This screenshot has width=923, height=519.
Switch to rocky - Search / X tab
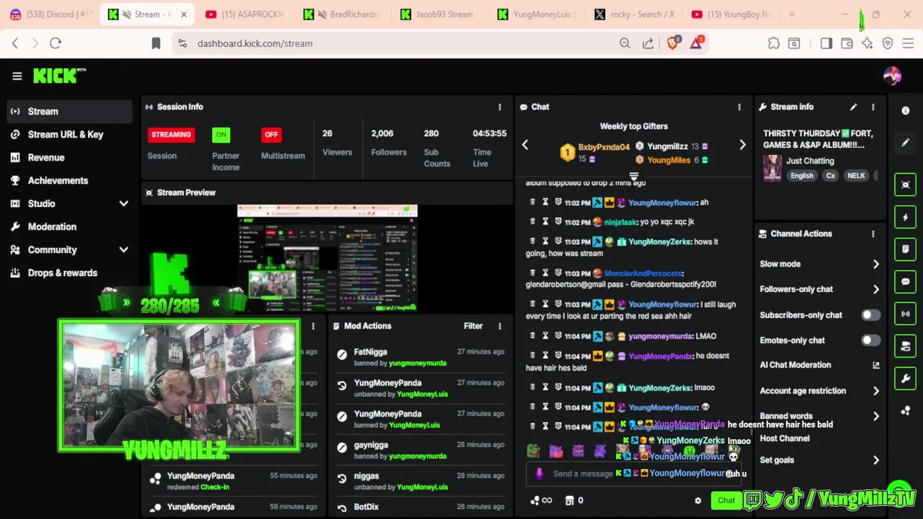[x=635, y=14]
